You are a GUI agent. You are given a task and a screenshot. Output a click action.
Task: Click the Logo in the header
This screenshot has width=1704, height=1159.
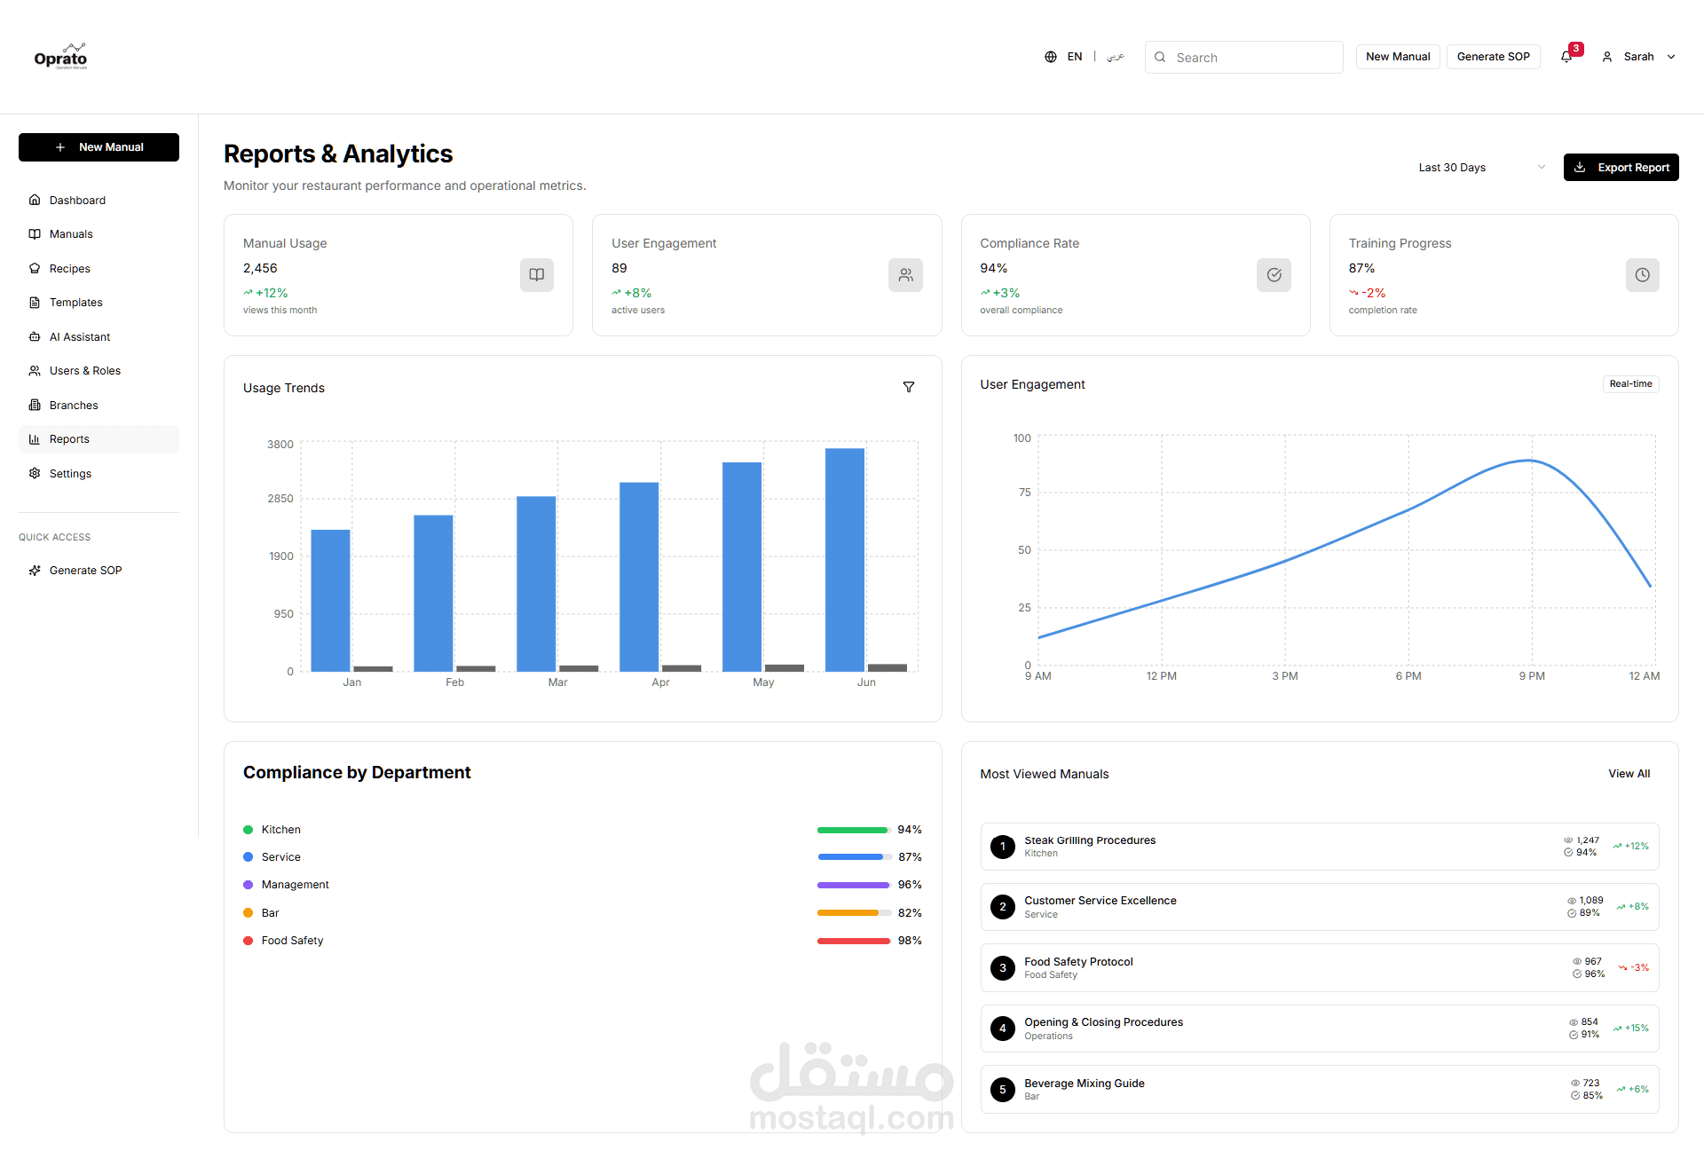pos(60,57)
